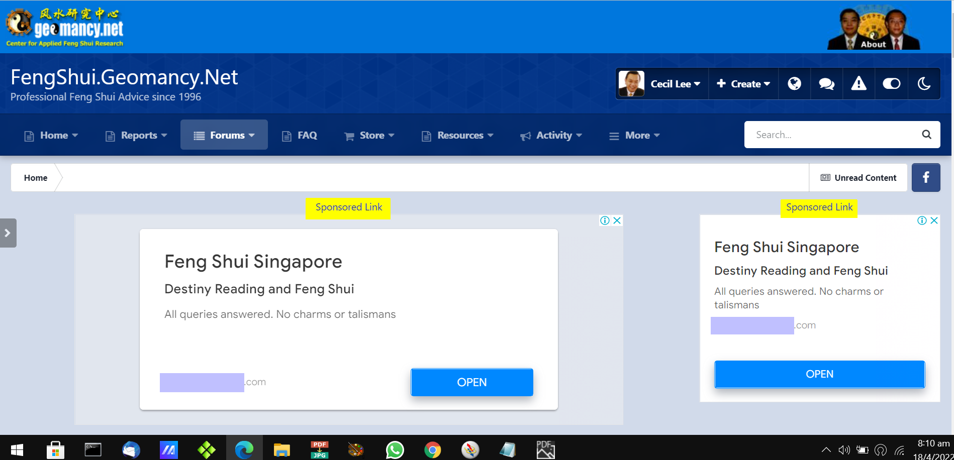954x460 pixels.
Task: Open Google Chrome from the taskbar
Action: [x=433, y=449]
